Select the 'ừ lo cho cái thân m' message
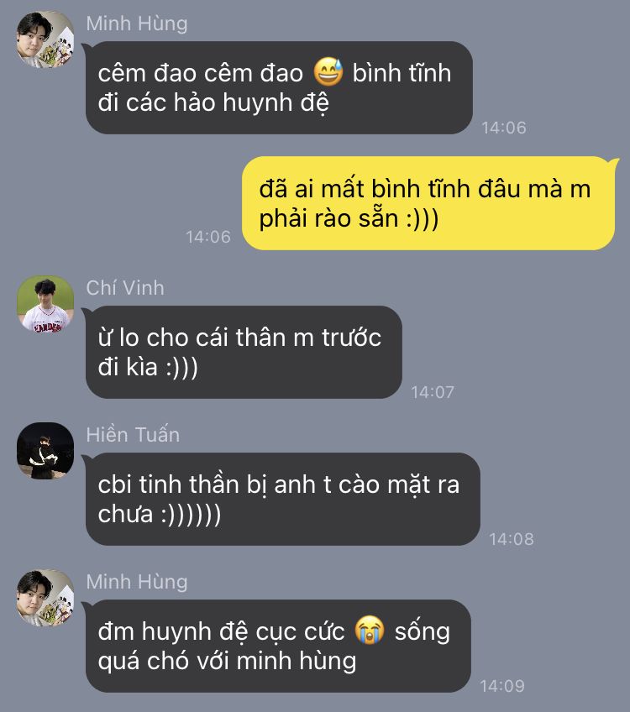Image resolution: width=630 pixels, height=712 pixels. click(244, 352)
